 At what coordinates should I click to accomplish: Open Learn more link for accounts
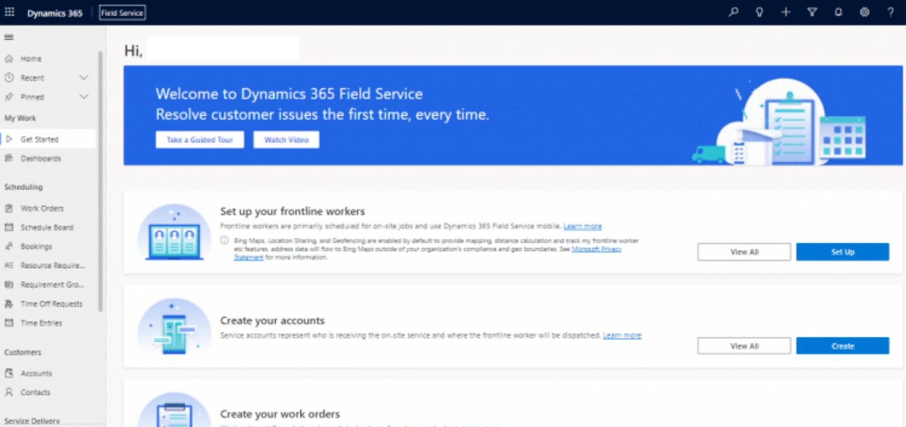(622, 335)
